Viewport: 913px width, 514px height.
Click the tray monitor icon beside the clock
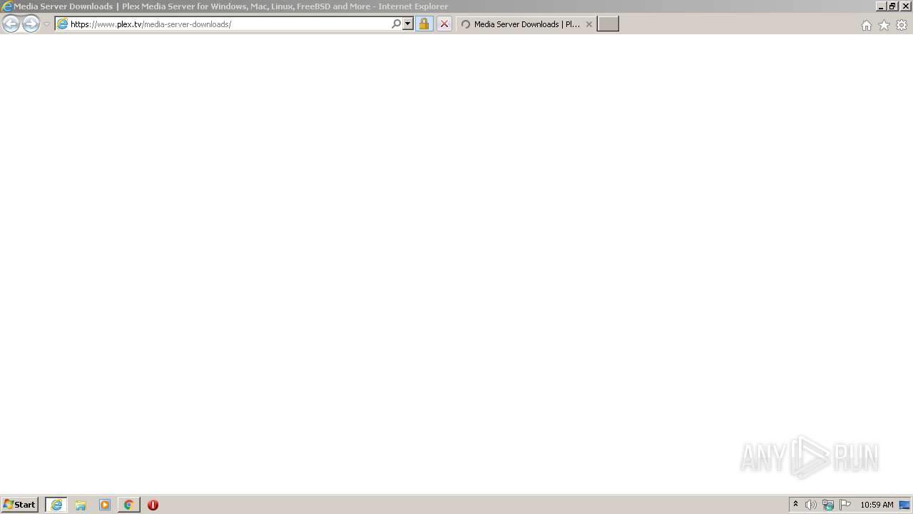pyautogui.click(x=904, y=505)
